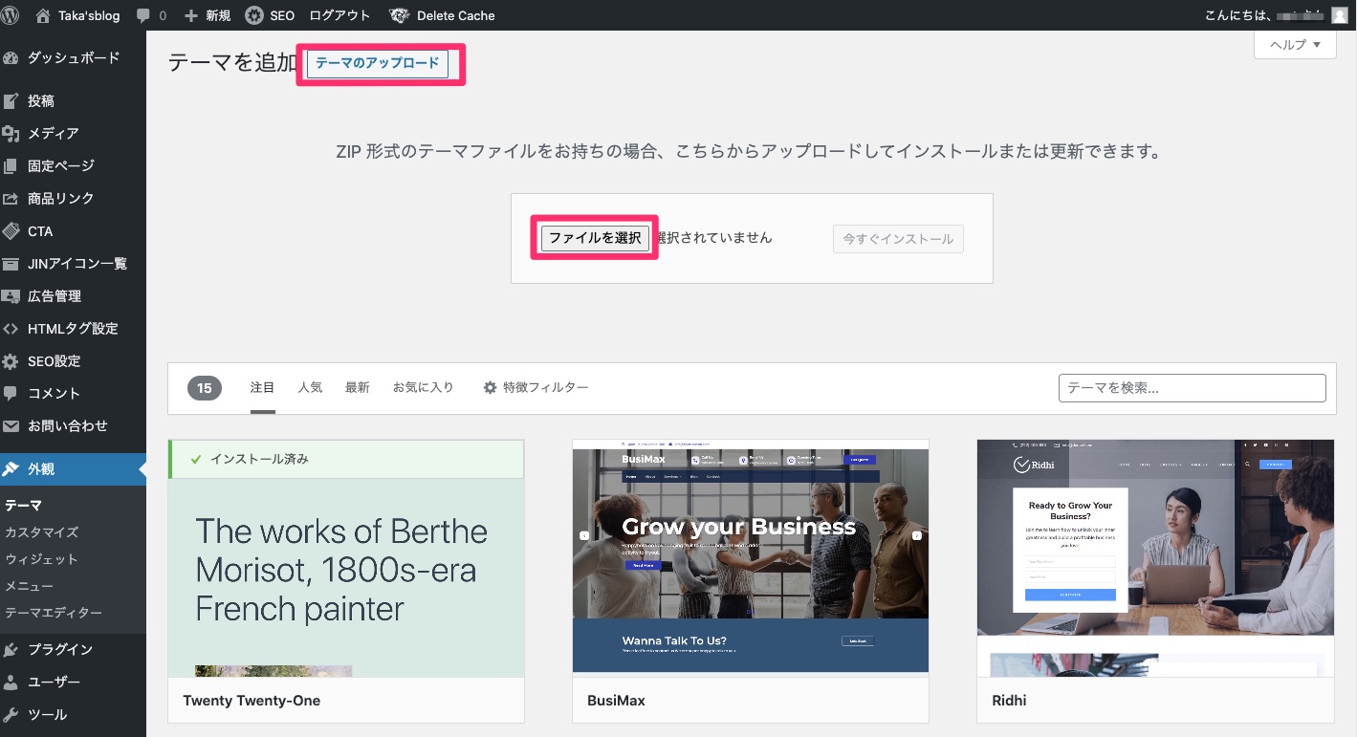
Task: Click the テーマのアップロード button
Action: coord(378,63)
